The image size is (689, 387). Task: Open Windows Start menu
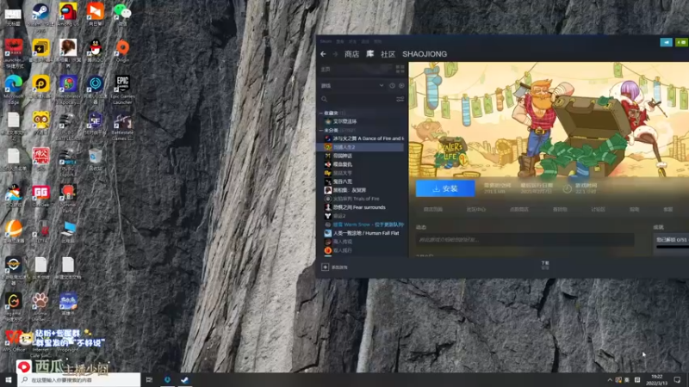tap(9, 379)
